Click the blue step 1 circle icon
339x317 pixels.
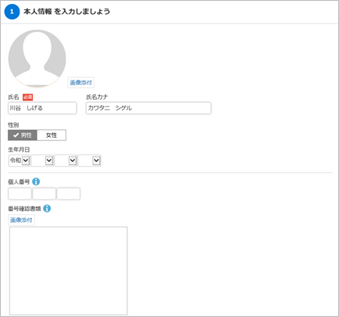(12, 12)
